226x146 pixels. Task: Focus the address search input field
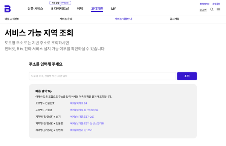pyautogui.click(x=102, y=76)
